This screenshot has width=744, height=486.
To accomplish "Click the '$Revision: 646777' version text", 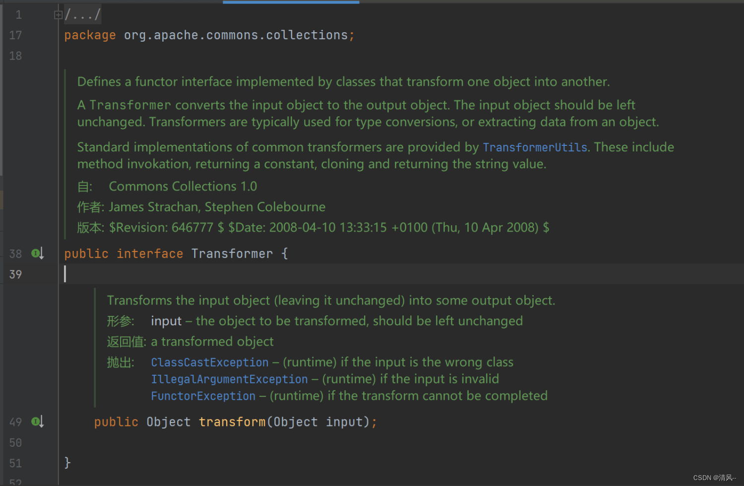I will pyautogui.click(x=161, y=228).
